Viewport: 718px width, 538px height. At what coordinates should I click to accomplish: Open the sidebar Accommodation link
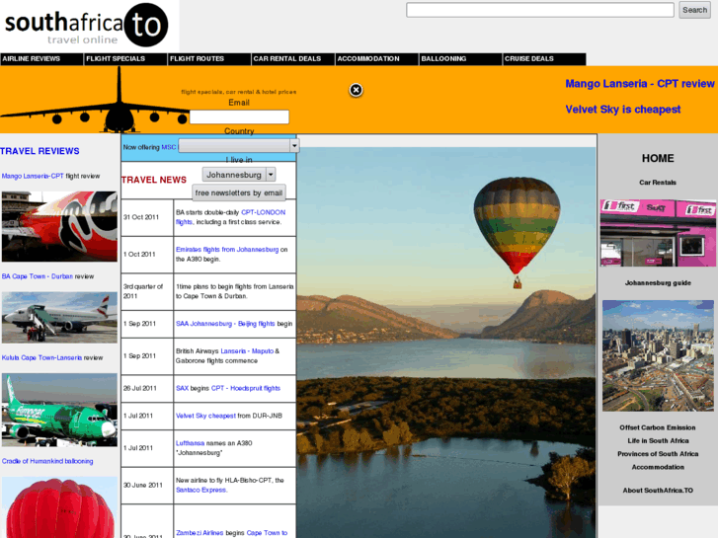pos(658,468)
